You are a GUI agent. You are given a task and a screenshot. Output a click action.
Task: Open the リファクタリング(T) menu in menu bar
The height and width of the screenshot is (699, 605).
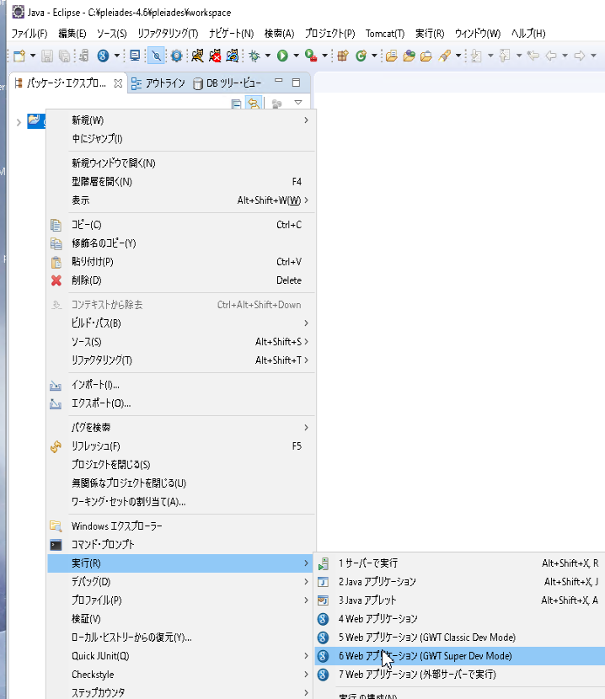(x=168, y=34)
